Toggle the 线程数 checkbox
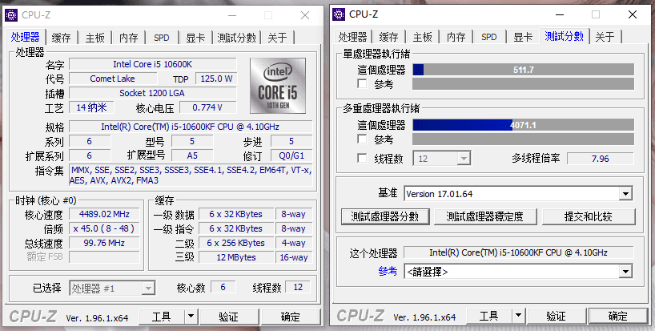 [362, 159]
